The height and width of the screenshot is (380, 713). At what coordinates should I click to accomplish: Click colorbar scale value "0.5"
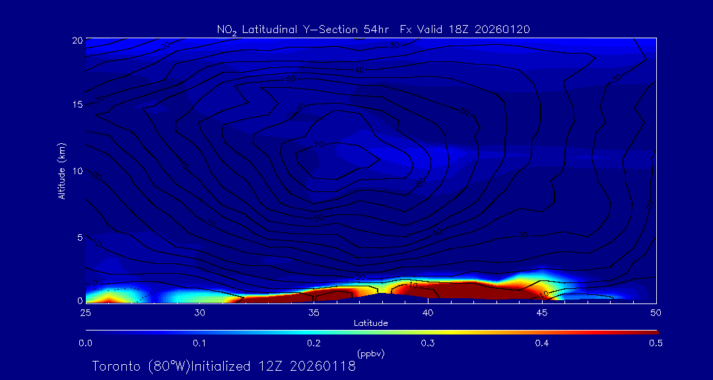point(656,343)
